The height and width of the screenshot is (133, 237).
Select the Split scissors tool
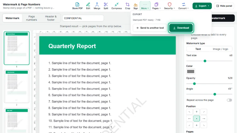[106, 6]
